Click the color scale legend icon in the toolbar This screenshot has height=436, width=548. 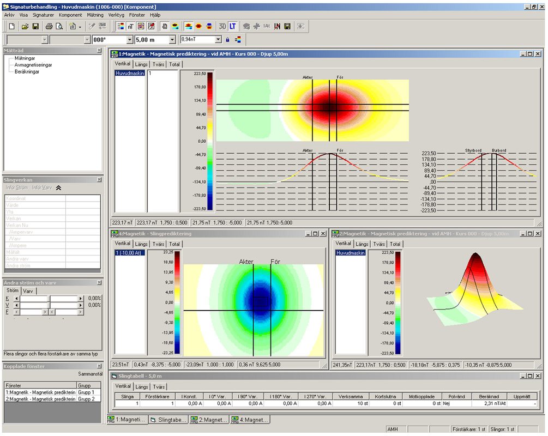pyautogui.click(x=121, y=26)
